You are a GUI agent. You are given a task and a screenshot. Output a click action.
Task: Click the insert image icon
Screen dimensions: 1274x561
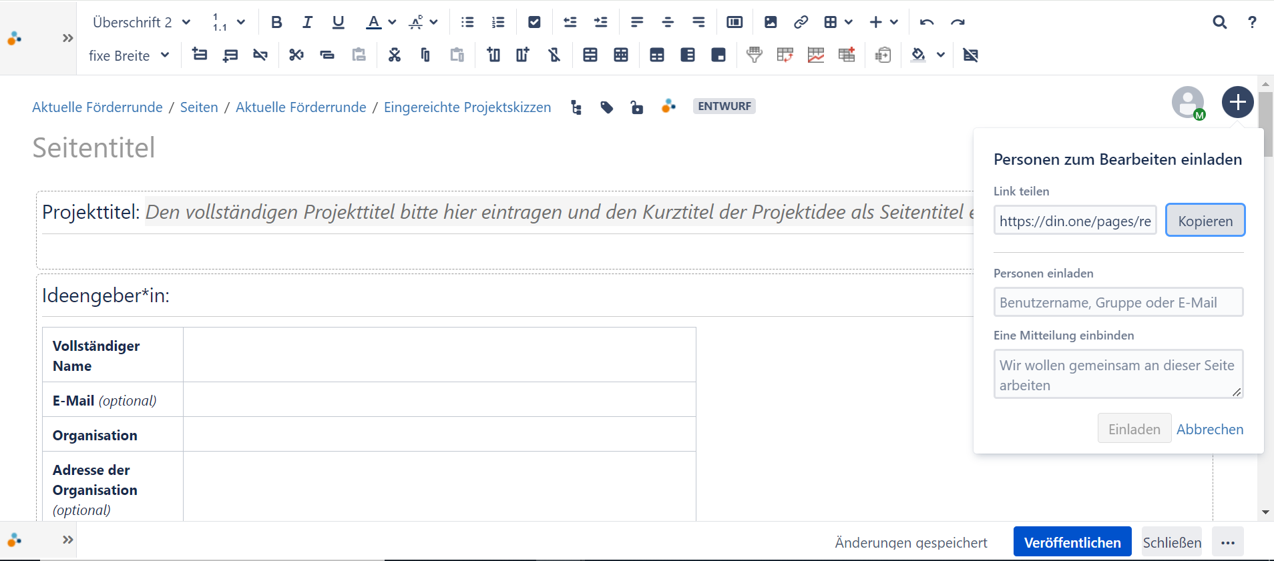point(771,22)
